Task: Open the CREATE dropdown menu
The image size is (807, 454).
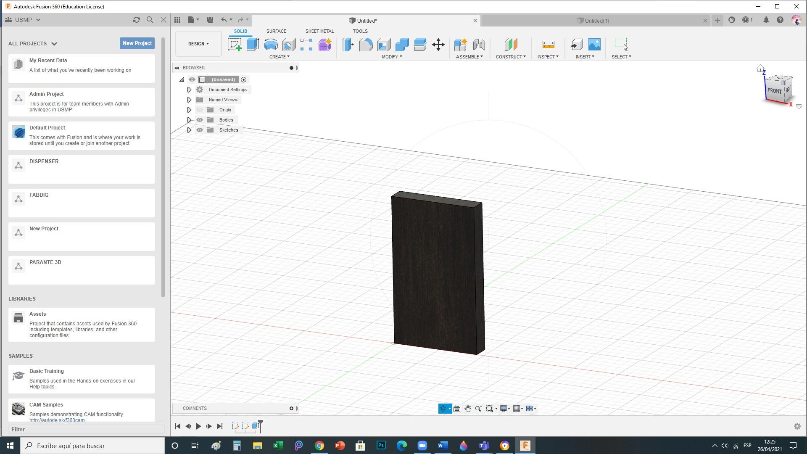Action: [x=280, y=57]
